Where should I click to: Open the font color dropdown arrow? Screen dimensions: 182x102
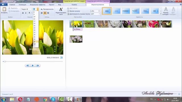32,13
